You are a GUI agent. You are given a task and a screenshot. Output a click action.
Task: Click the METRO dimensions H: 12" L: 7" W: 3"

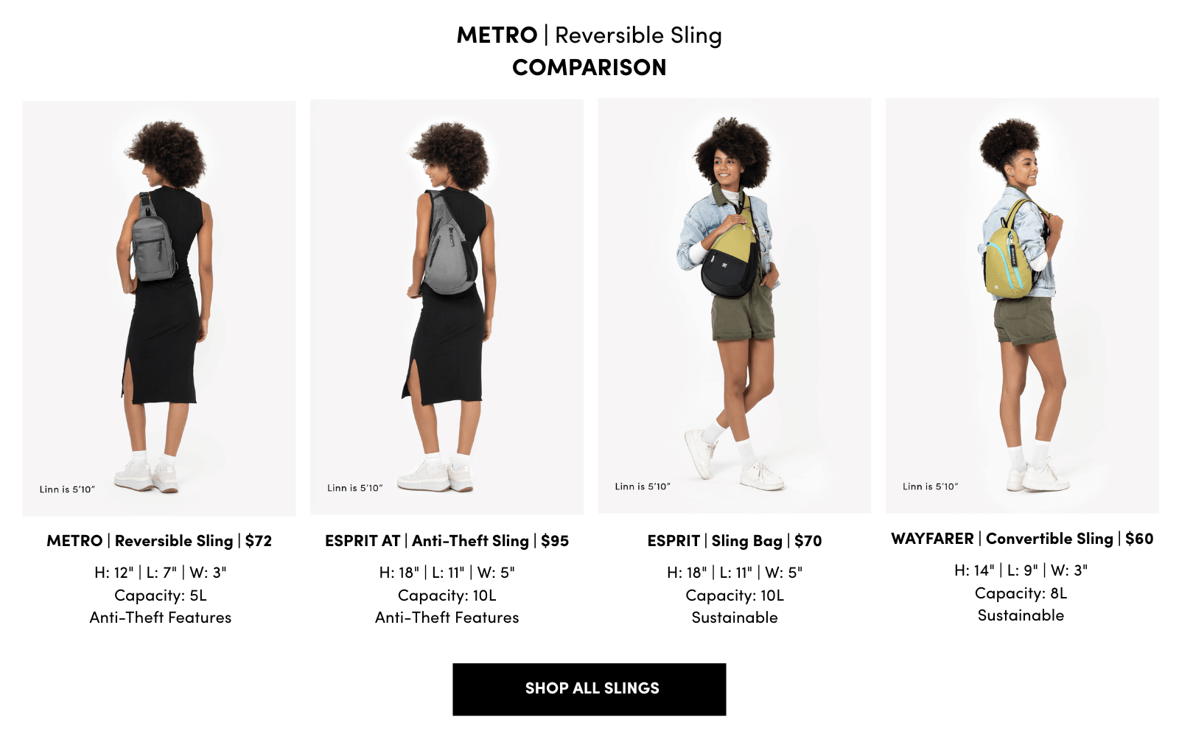pyautogui.click(x=161, y=573)
